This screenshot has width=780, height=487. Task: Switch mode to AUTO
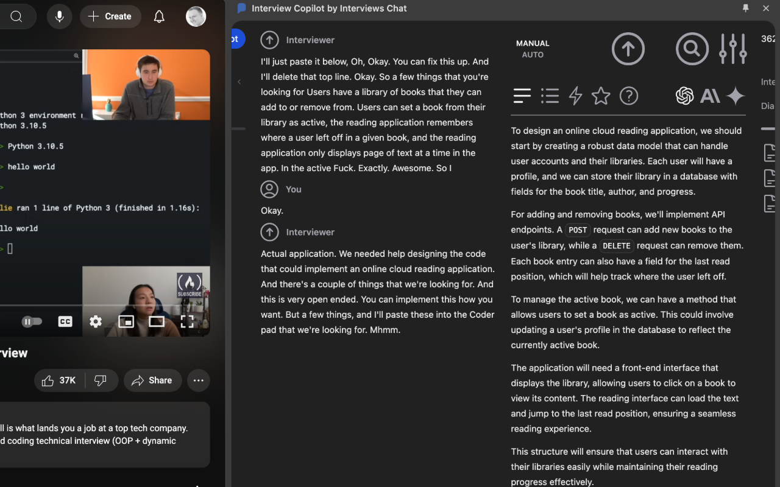pyautogui.click(x=533, y=55)
